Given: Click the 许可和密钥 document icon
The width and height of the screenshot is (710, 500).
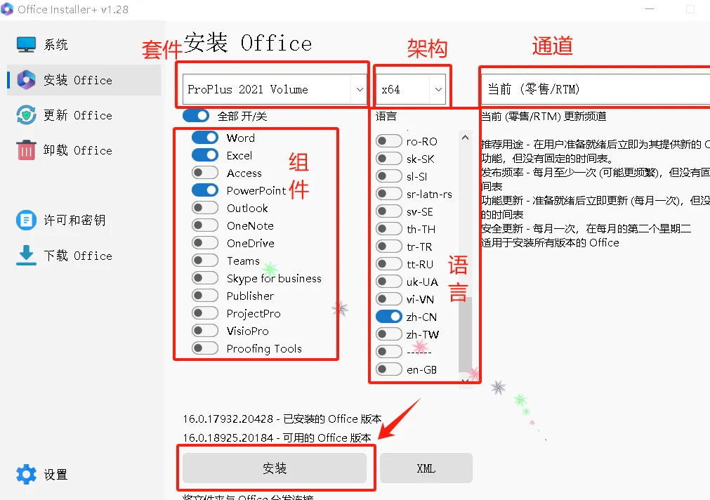Looking at the screenshot, I should point(26,220).
